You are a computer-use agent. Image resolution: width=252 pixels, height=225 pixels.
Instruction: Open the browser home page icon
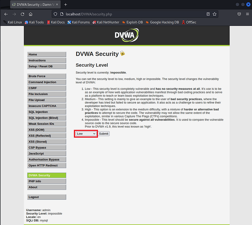30,14
